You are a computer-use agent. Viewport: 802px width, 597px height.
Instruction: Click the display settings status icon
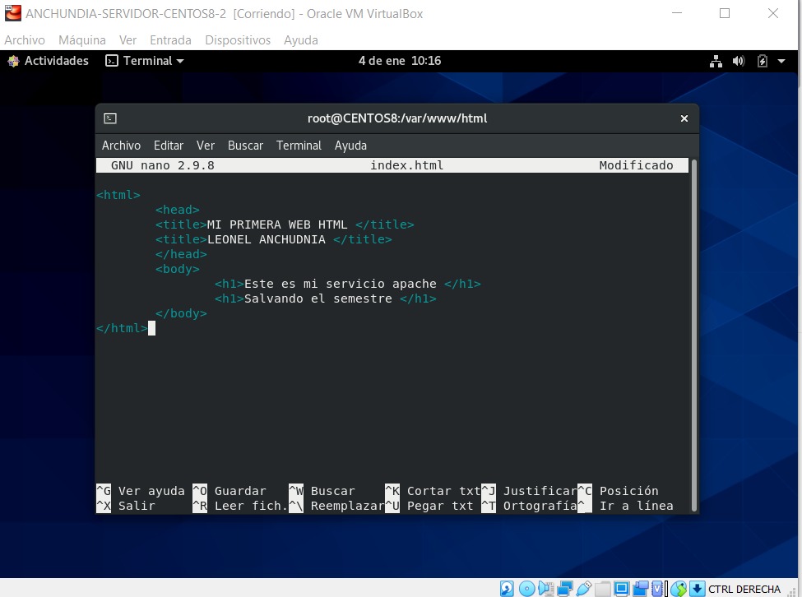[622, 589]
